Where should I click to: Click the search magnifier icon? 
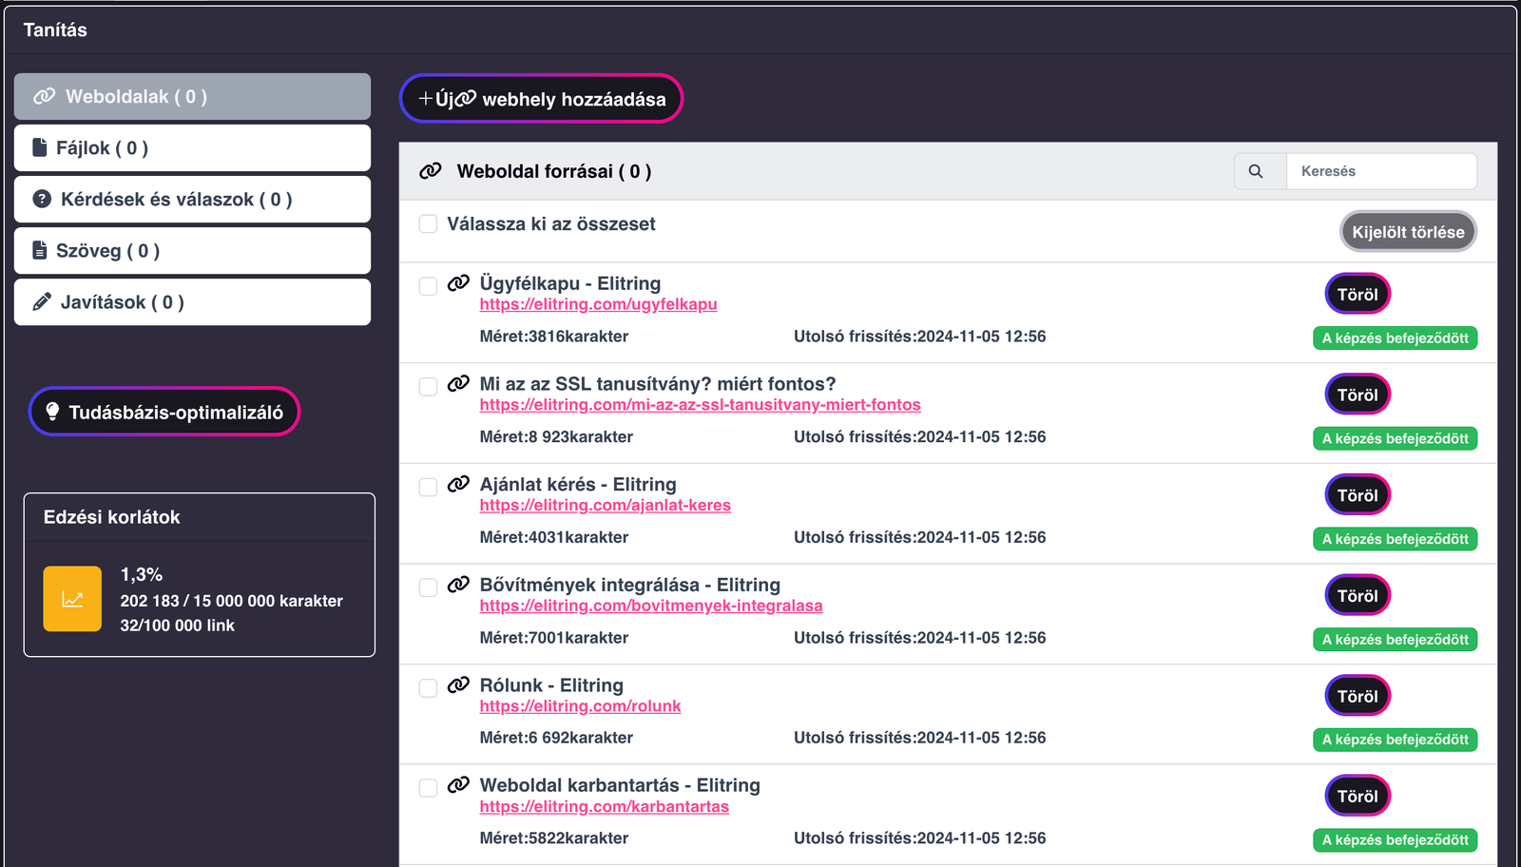(x=1256, y=171)
